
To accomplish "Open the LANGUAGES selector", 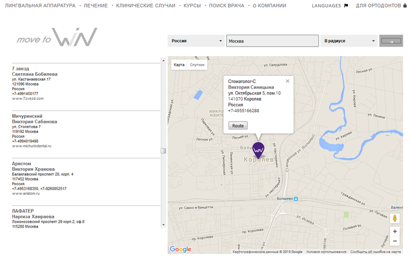I will 326,5.
